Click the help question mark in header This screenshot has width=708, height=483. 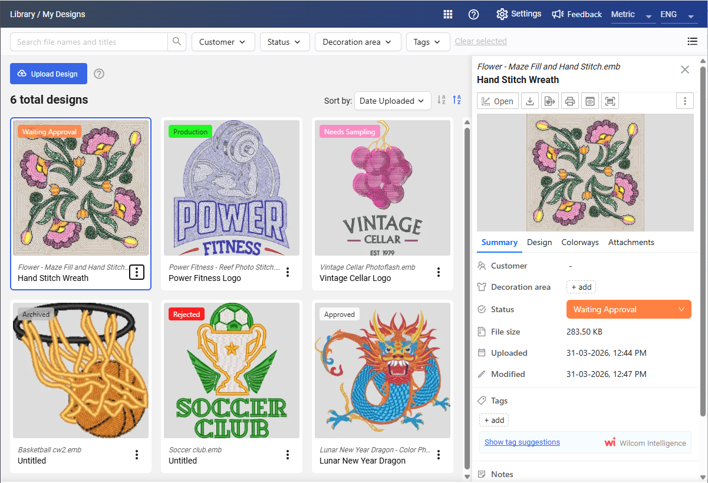pyautogui.click(x=473, y=15)
